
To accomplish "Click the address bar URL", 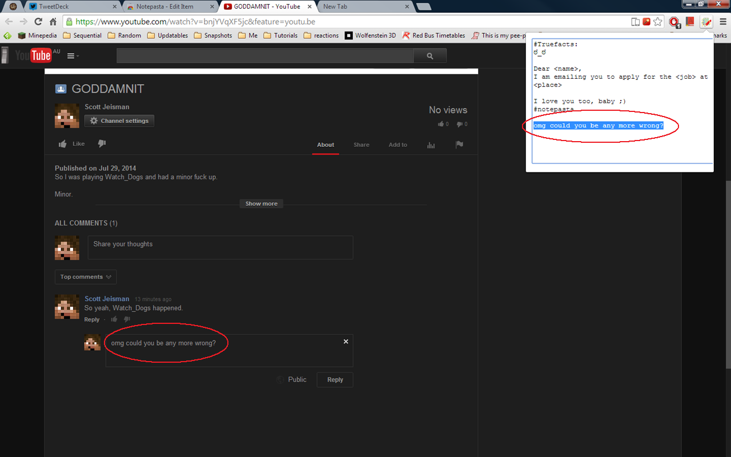I will 195,22.
